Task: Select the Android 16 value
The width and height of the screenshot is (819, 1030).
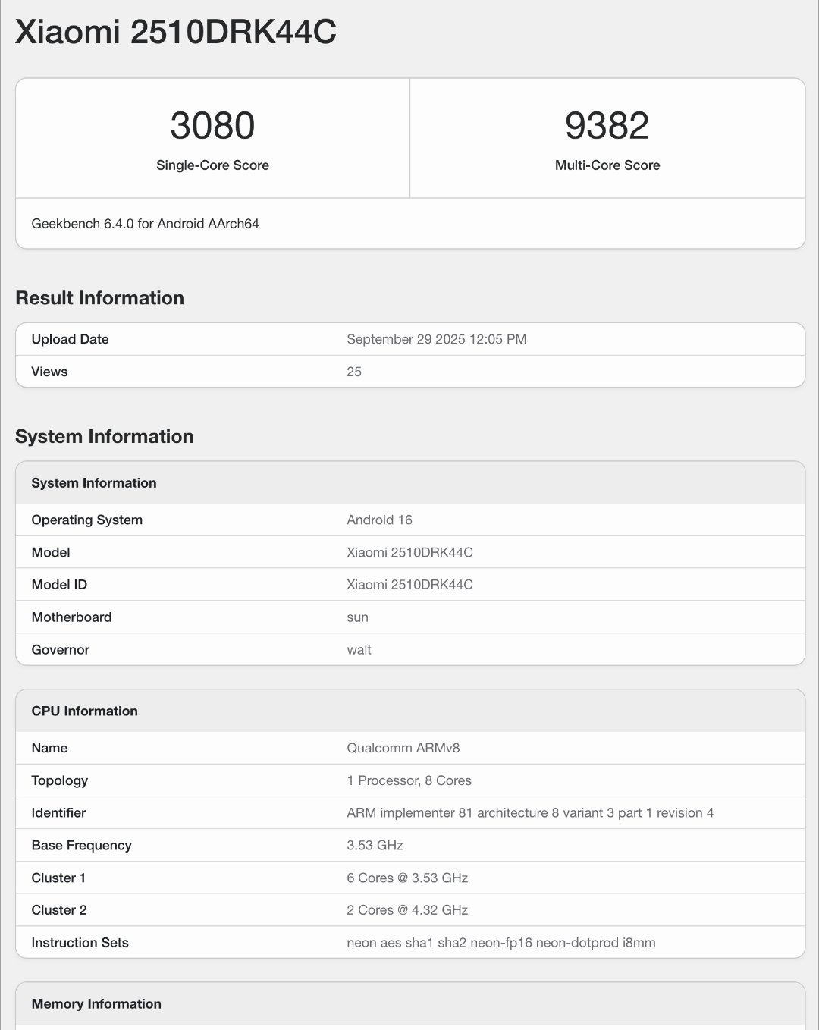Action: 379,520
